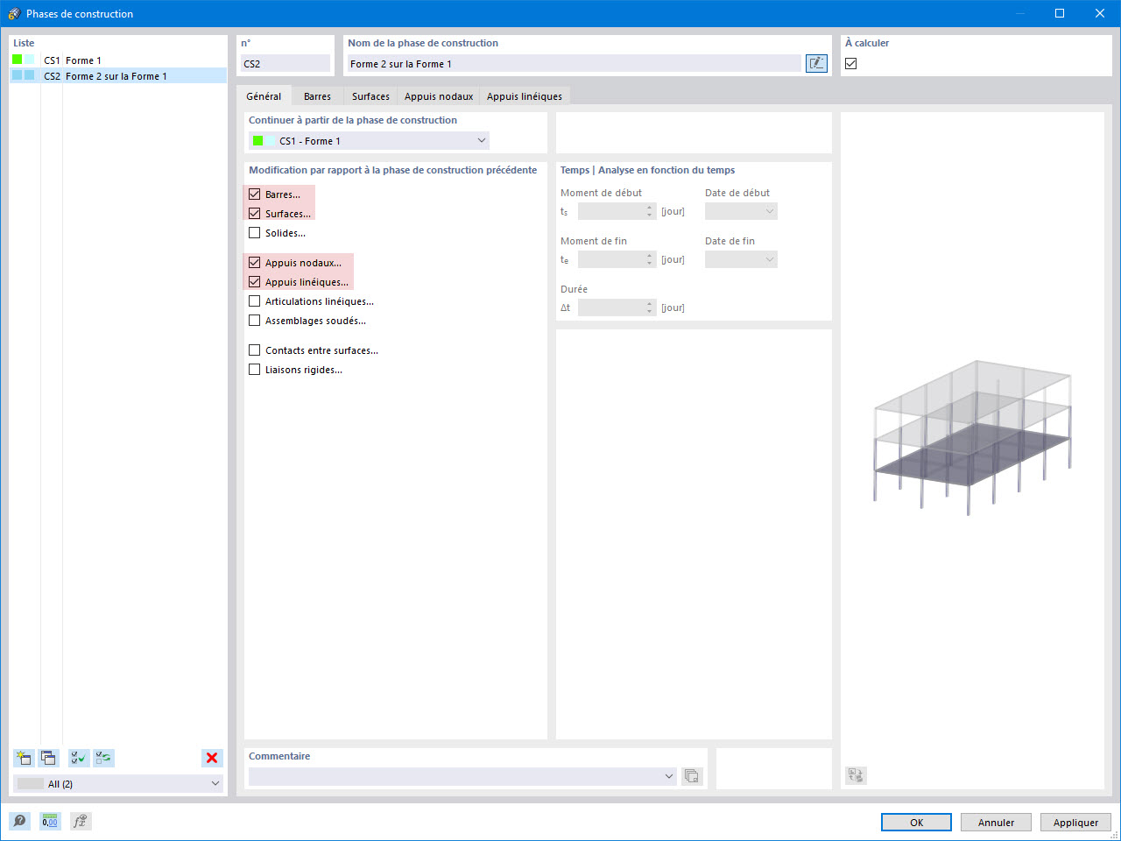Open units settings via the 0,00 icon
The image size is (1121, 841).
click(x=50, y=821)
